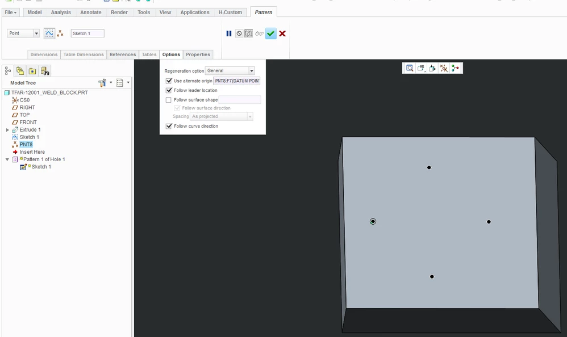Screen dimensions: 567x337
Task: Disable Follow leader location checkbox
Action: [169, 90]
